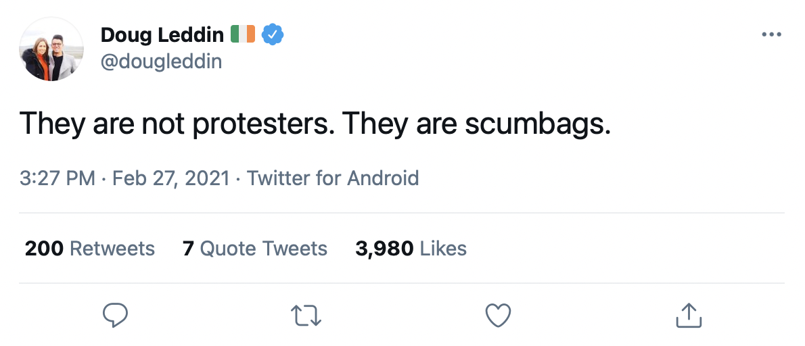Click the Doug Leddin display name
This screenshot has height=346, width=805.
[x=162, y=34]
